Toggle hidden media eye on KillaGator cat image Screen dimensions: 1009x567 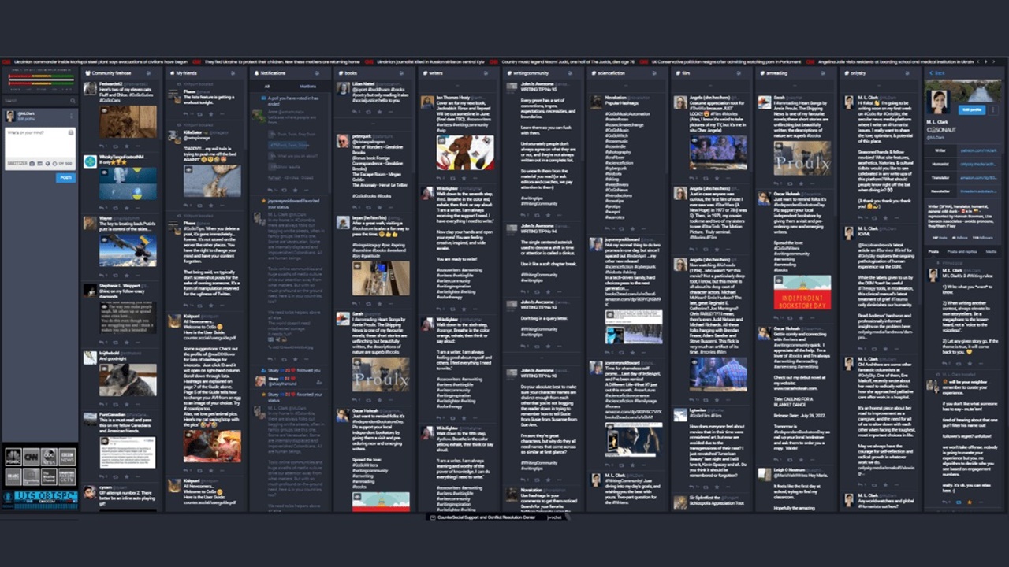point(188,169)
